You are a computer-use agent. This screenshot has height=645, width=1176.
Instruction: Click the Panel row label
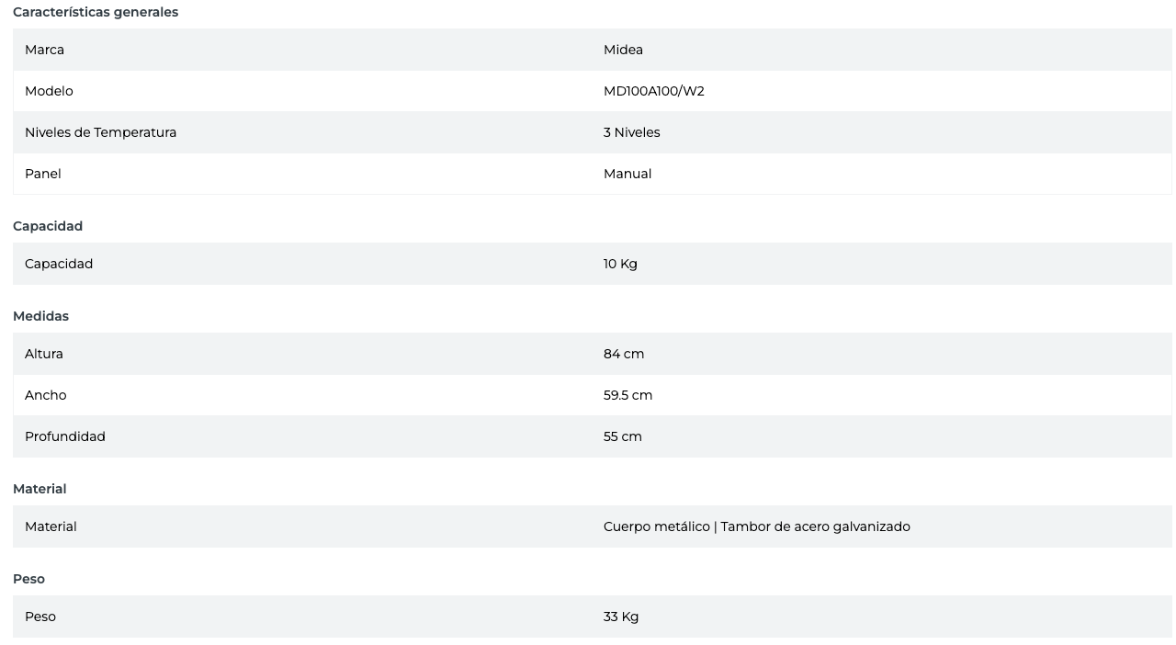[42, 174]
